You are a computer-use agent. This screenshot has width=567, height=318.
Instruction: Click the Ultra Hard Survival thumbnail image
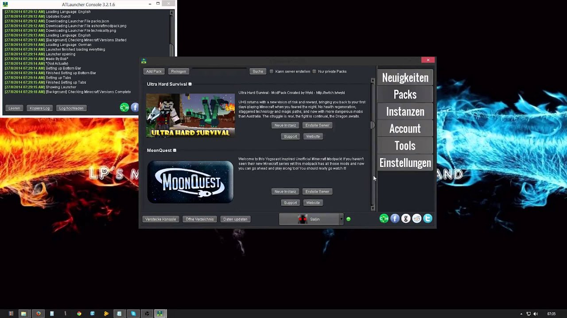(x=190, y=115)
